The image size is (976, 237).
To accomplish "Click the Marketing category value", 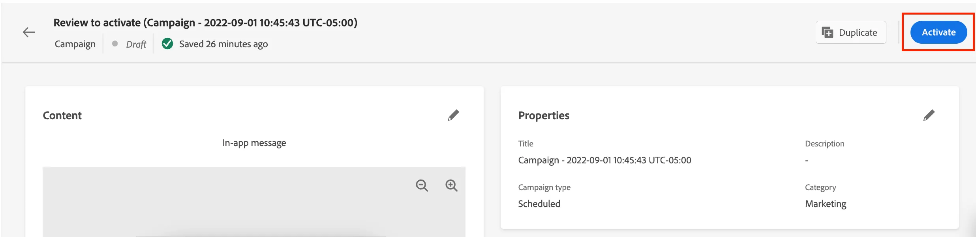I will pos(826,204).
